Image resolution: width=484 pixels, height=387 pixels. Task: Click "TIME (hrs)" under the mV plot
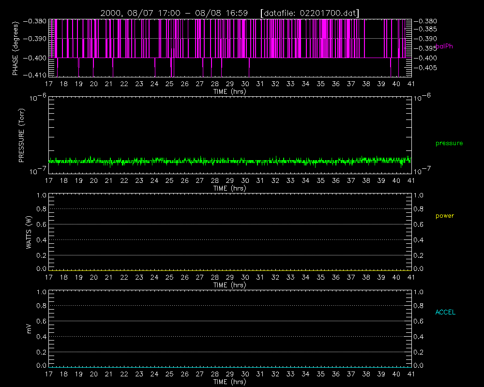point(229,382)
